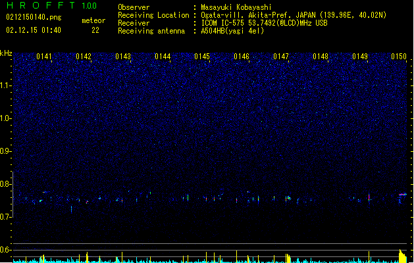Image resolution: width=414 pixels, height=263 pixels.
Task: Click the 0142 time marker
Action: 84,57
